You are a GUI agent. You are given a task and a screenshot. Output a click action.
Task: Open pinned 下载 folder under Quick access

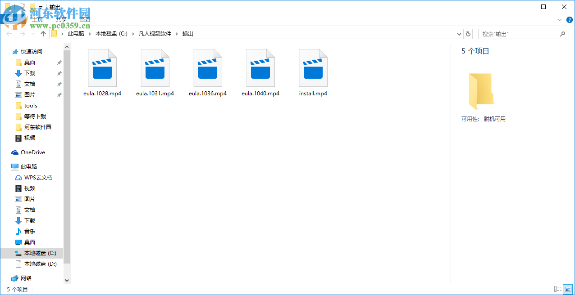click(x=30, y=73)
